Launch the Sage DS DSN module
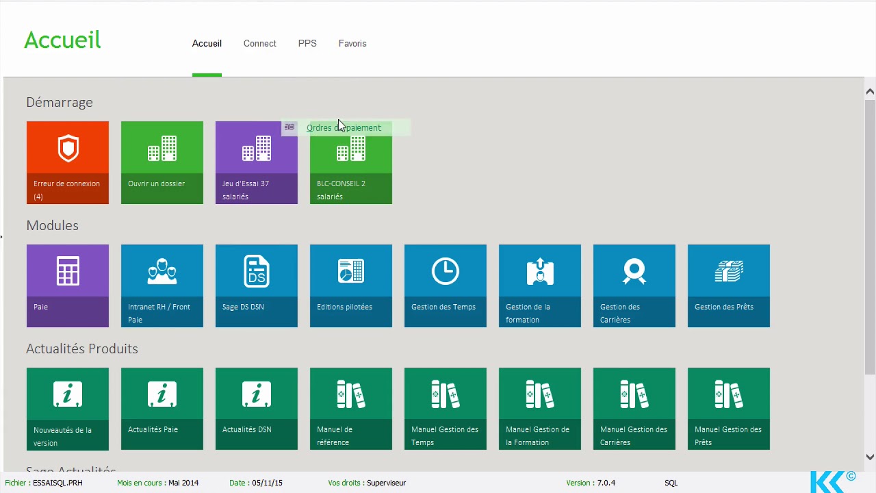 [257, 286]
